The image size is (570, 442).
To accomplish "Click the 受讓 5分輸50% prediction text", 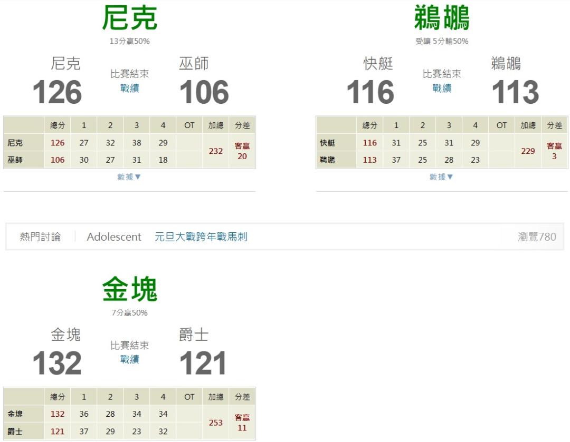I will tap(442, 41).
